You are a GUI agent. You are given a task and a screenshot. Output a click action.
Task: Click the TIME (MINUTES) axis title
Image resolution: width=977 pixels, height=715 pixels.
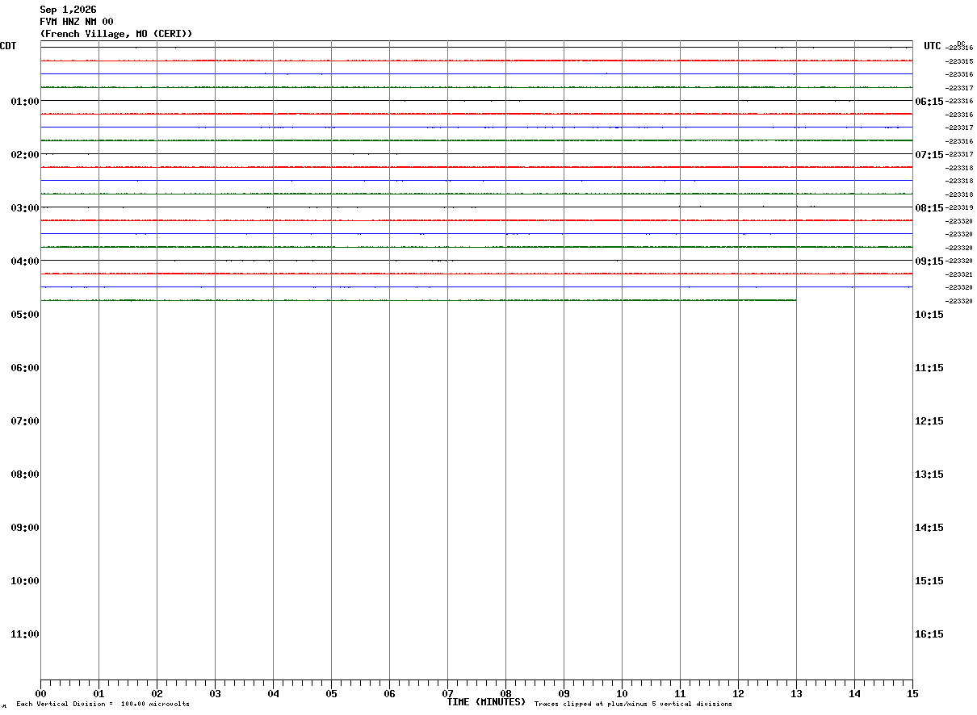(486, 702)
